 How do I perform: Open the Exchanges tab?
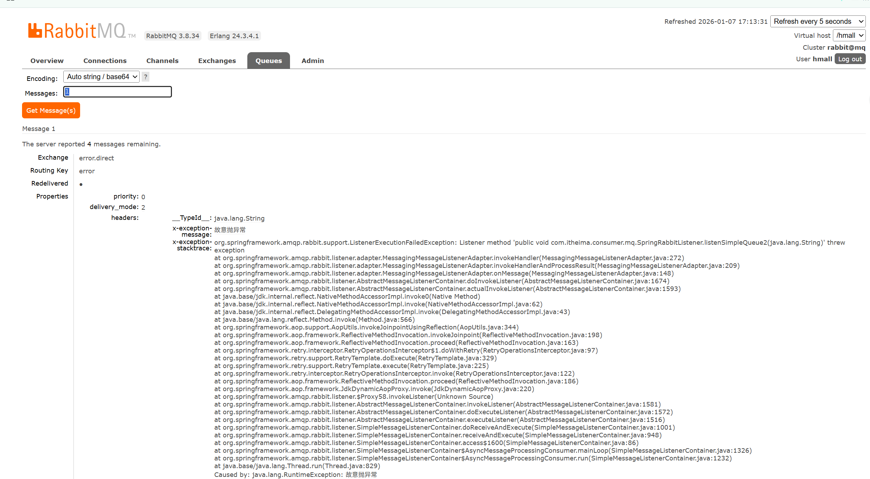point(217,61)
